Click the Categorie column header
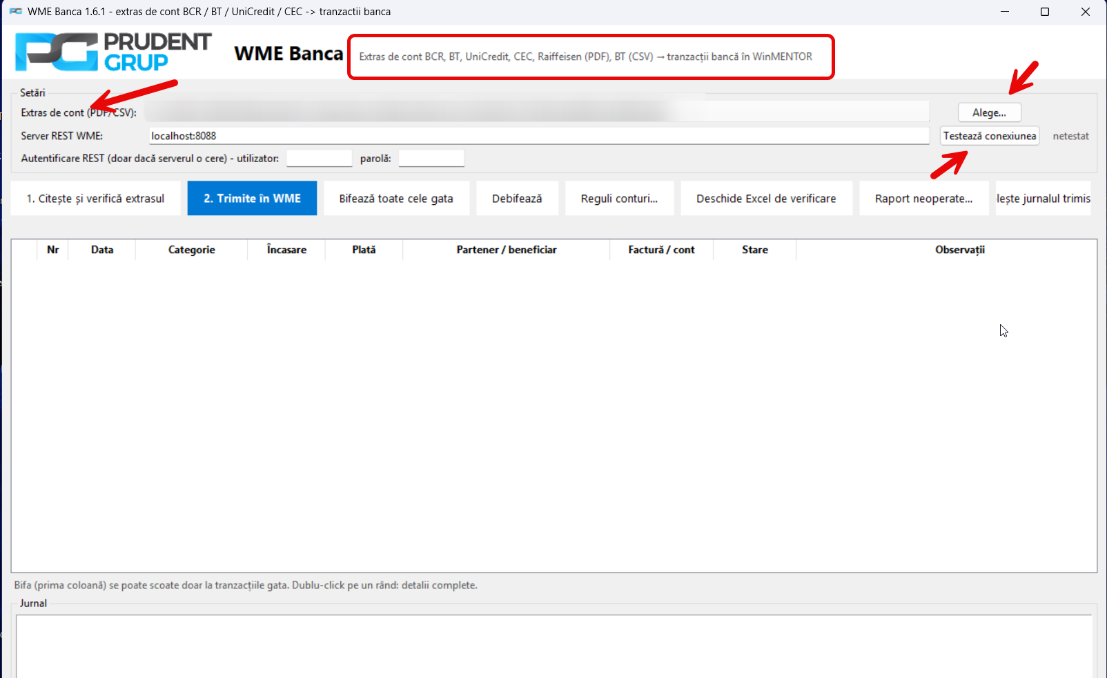This screenshot has height=678, width=1107. pyautogui.click(x=192, y=250)
